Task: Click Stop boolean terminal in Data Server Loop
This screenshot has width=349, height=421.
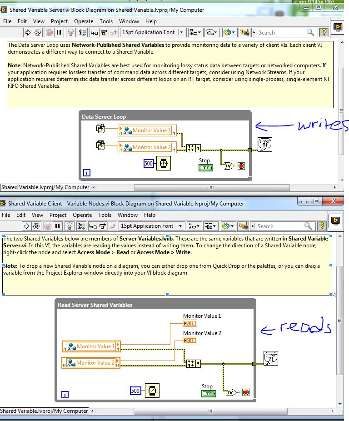Action: coord(206,168)
